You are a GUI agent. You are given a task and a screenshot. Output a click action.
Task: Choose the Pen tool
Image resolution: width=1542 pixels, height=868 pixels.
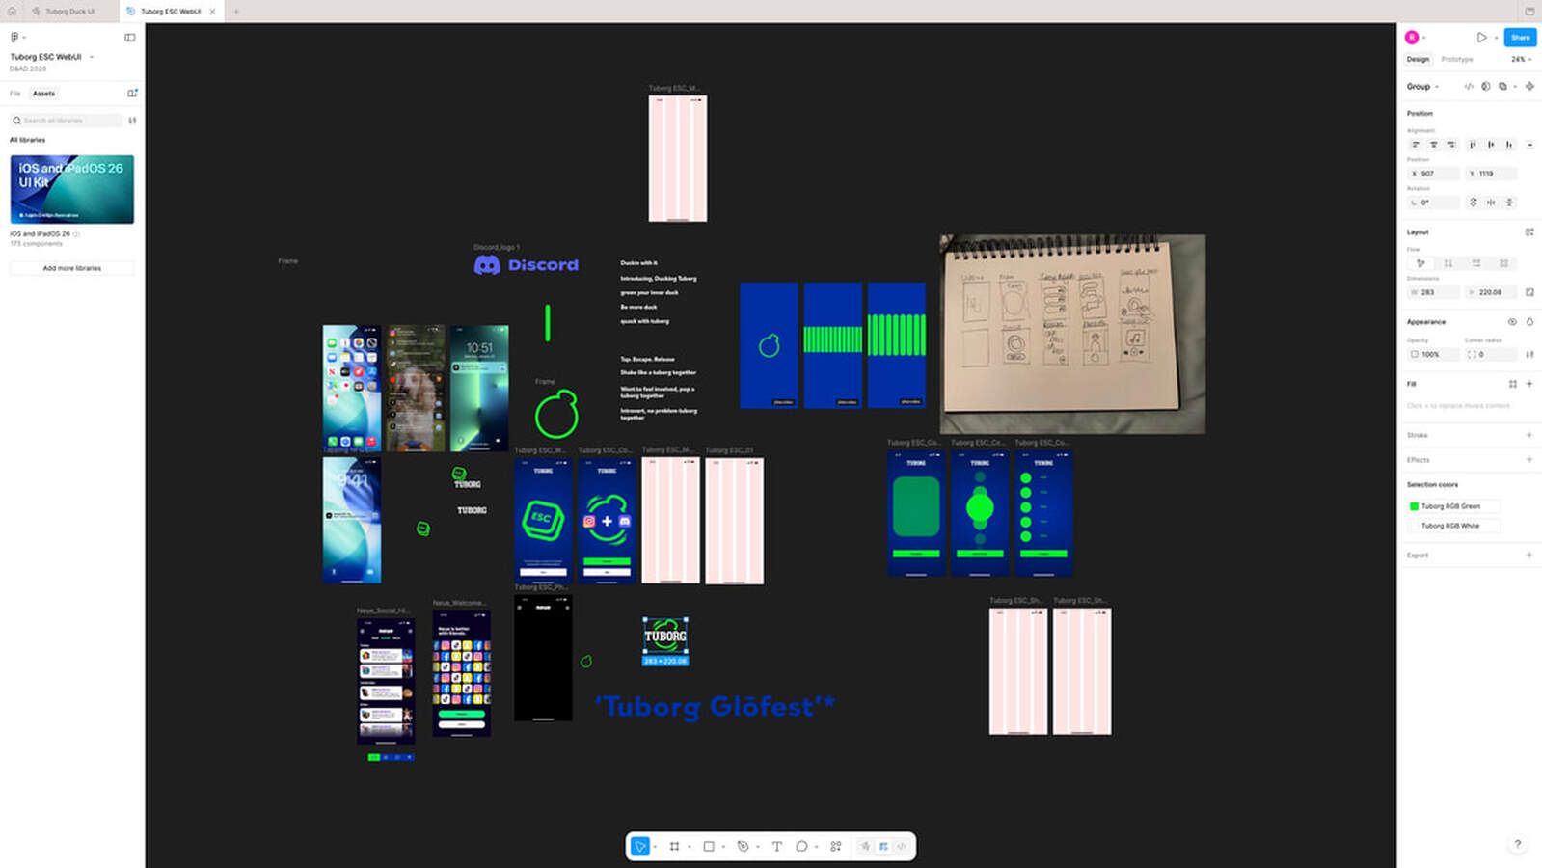[x=743, y=847]
